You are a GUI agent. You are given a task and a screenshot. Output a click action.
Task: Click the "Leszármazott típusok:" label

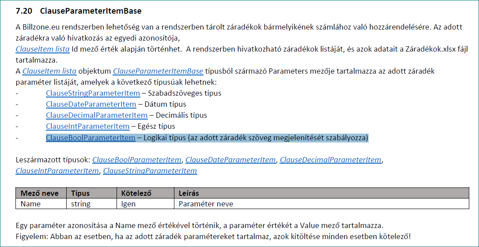pos(53,160)
